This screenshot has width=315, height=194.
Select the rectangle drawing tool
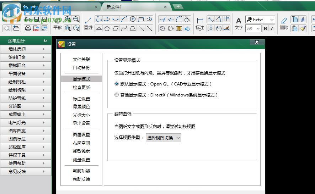point(141,19)
